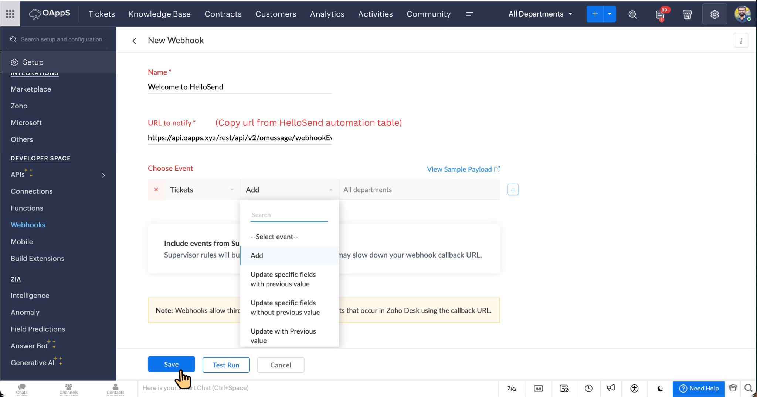Open the Community tab
The width and height of the screenshot is (757, 397).
pyautogui.click(x=429, y=14)
